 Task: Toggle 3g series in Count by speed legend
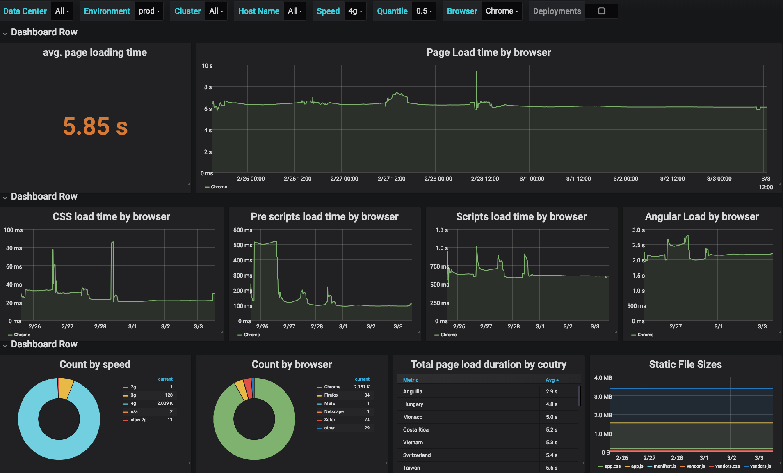pos(133,395)
